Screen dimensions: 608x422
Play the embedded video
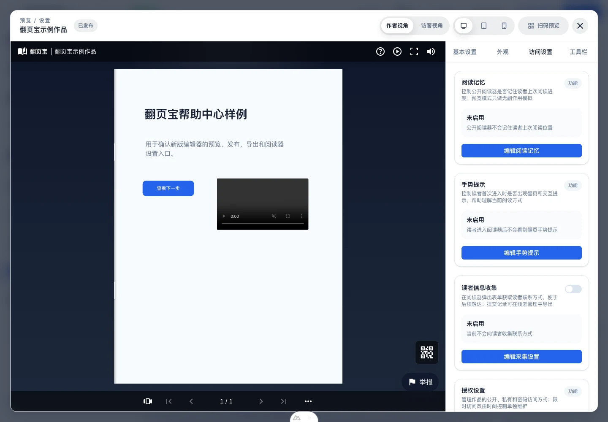(224, 216)
